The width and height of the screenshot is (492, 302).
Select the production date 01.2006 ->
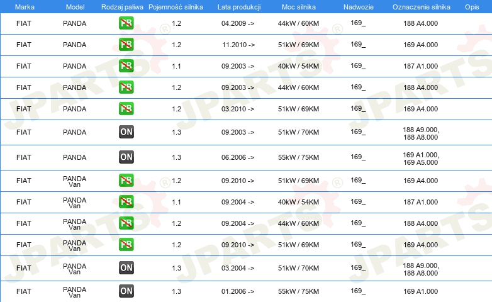(x=238, y=291)
